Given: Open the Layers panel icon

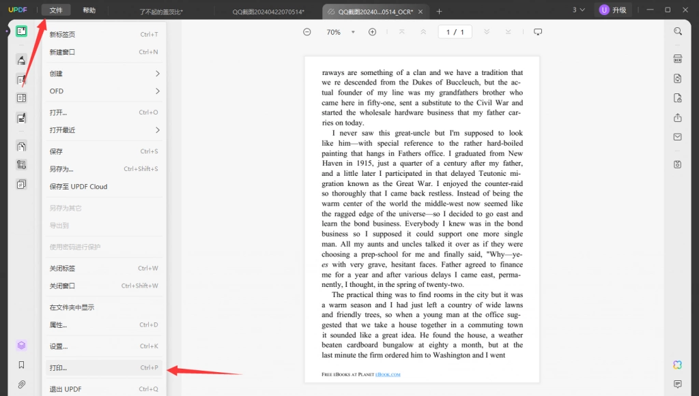Looking at the screenshot, I should (21, 346).
